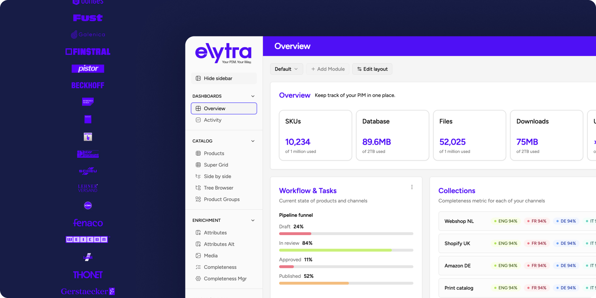Image resolution: width=596 pixels, height=298 pixels.
Task: Click the Amazon DE collection row
Action: (x=517, y=266)
